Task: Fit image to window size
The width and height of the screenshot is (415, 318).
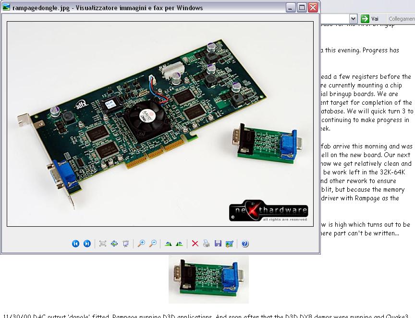Action: coord(102,244)
